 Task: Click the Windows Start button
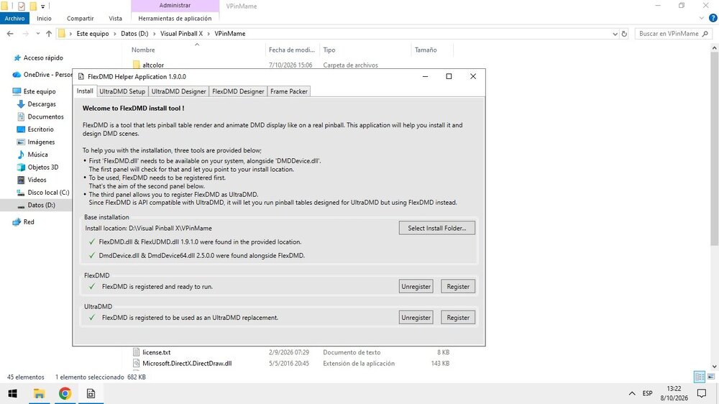pyautogui.click(x=13, y=393)
